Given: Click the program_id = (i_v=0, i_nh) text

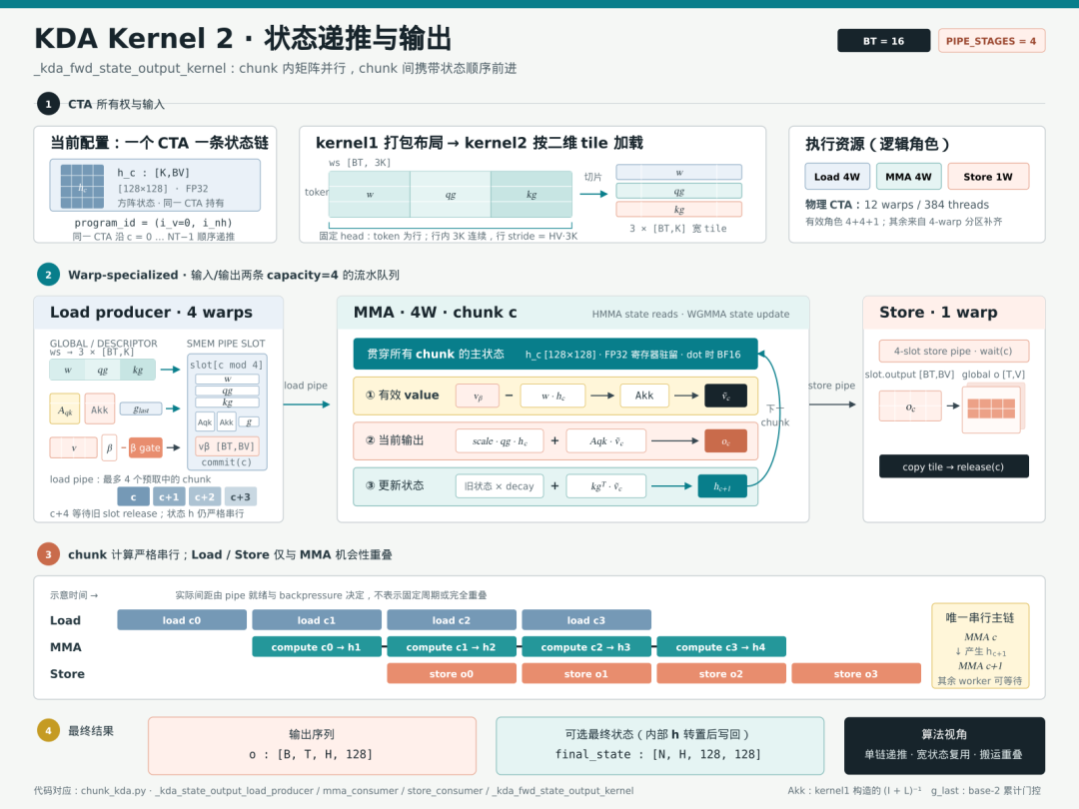Looking at the screenshot, I should (x=154, y=223).
